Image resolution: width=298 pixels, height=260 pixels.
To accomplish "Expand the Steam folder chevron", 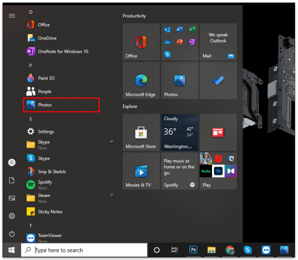I will [111, 195].
